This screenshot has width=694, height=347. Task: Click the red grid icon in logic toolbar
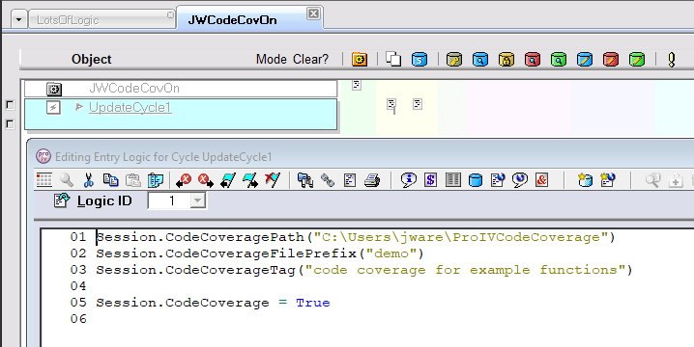pos(44,179)
